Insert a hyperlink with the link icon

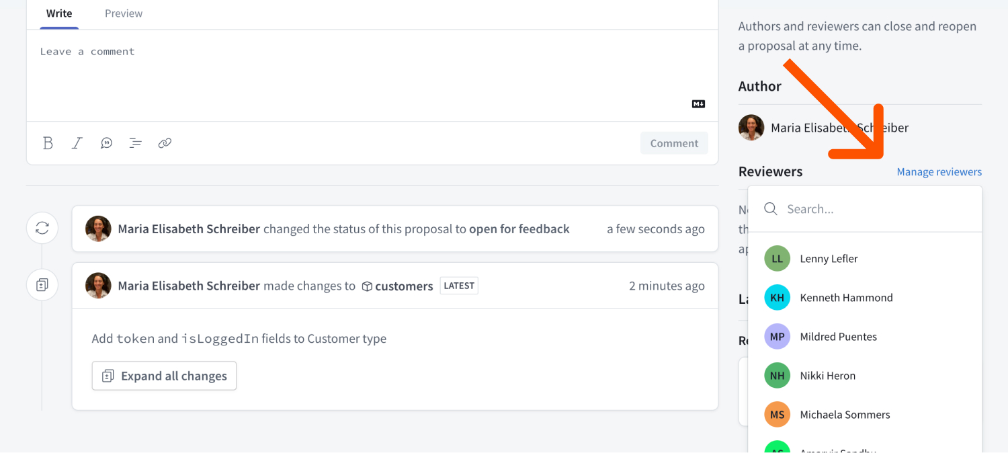tap(165, 142)
